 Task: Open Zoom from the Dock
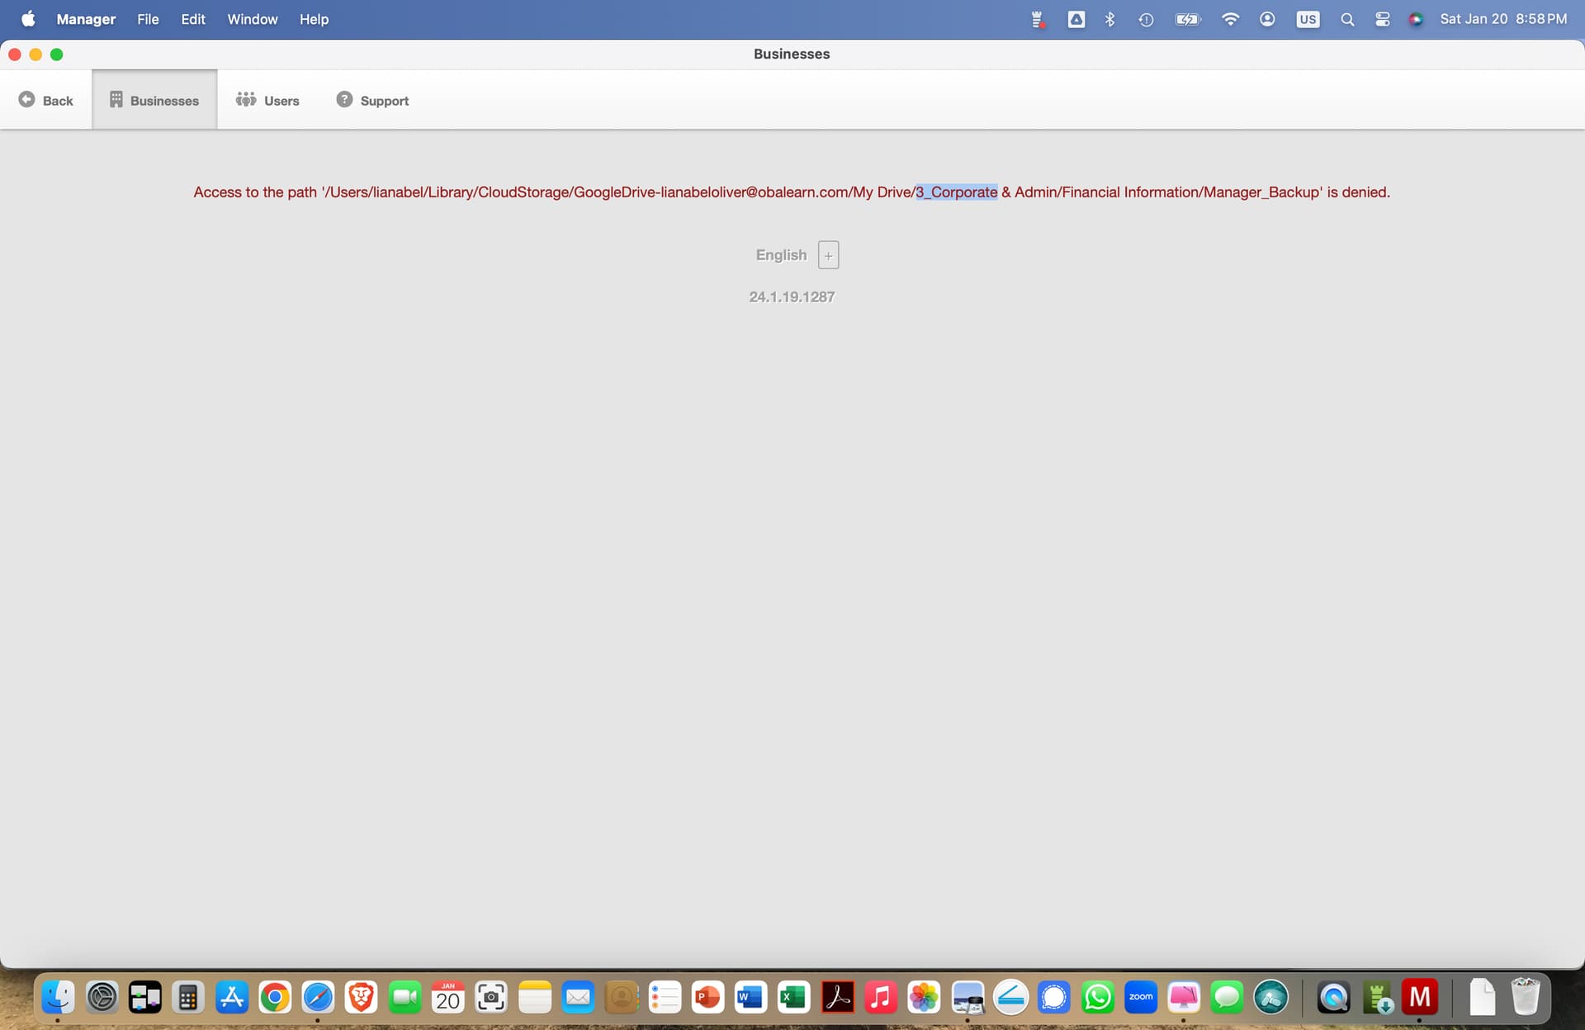[x=1141, y=997]
